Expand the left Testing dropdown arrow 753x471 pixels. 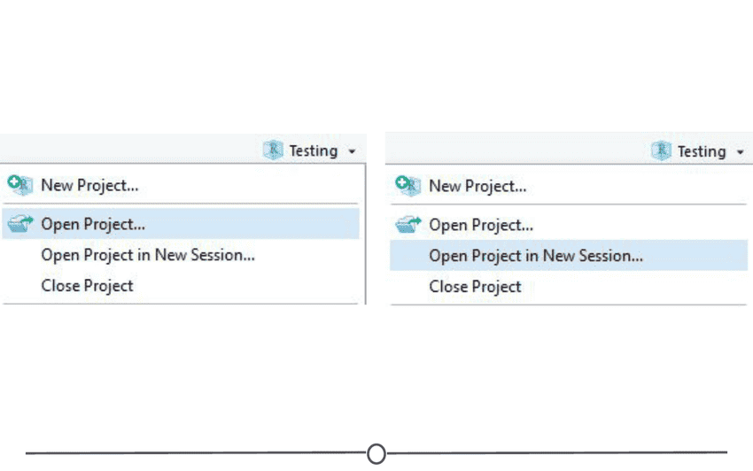(352, 151)
